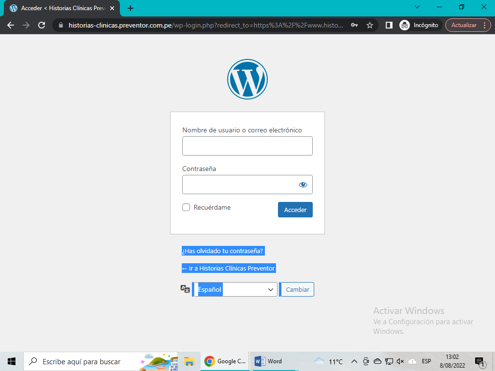Viewport: 495px width, 371px height.
Task: Close the current browser tab
Action: point(112,8)
